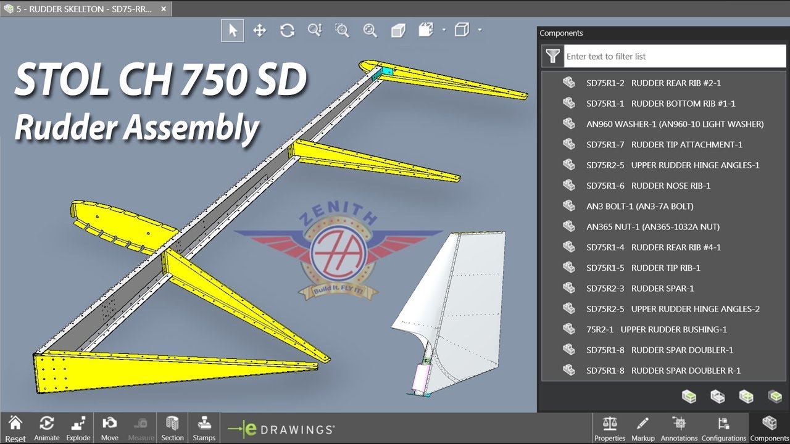Click the view orientation cube icon

[x=426, y=30]
